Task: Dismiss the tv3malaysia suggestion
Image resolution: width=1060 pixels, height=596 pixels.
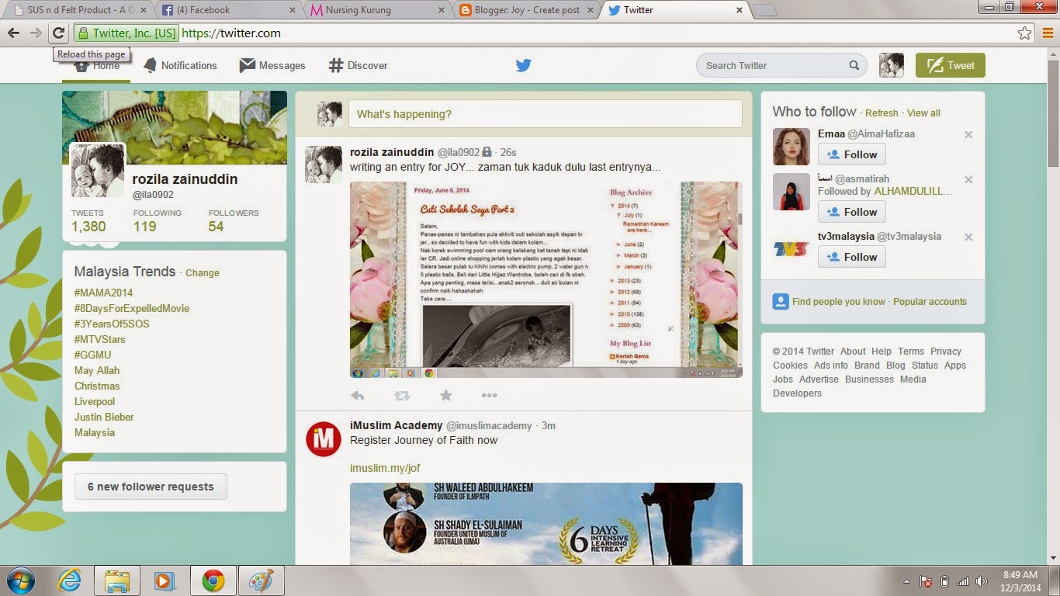Action: [x=968, y=237]
